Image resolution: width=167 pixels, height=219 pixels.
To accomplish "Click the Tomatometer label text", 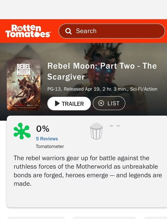I will click(x=50, y=146).
